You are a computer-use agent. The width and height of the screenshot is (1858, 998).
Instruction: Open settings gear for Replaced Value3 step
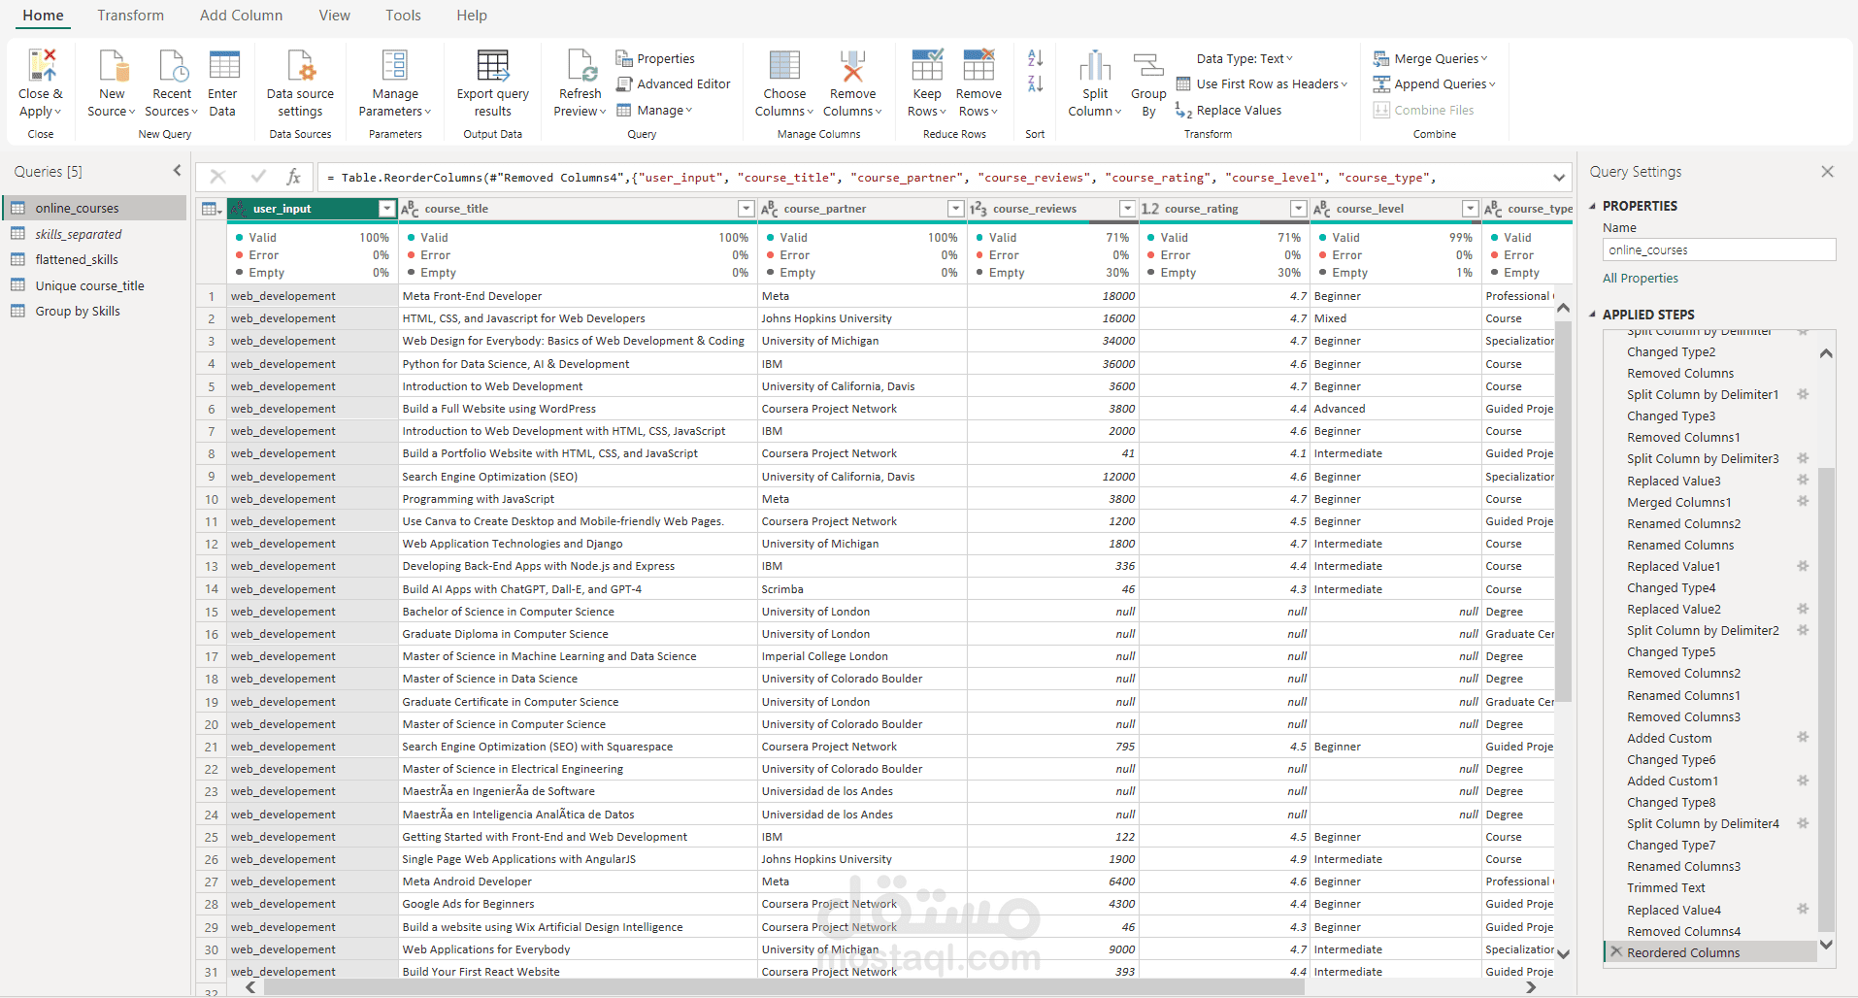pos(1803,480)
